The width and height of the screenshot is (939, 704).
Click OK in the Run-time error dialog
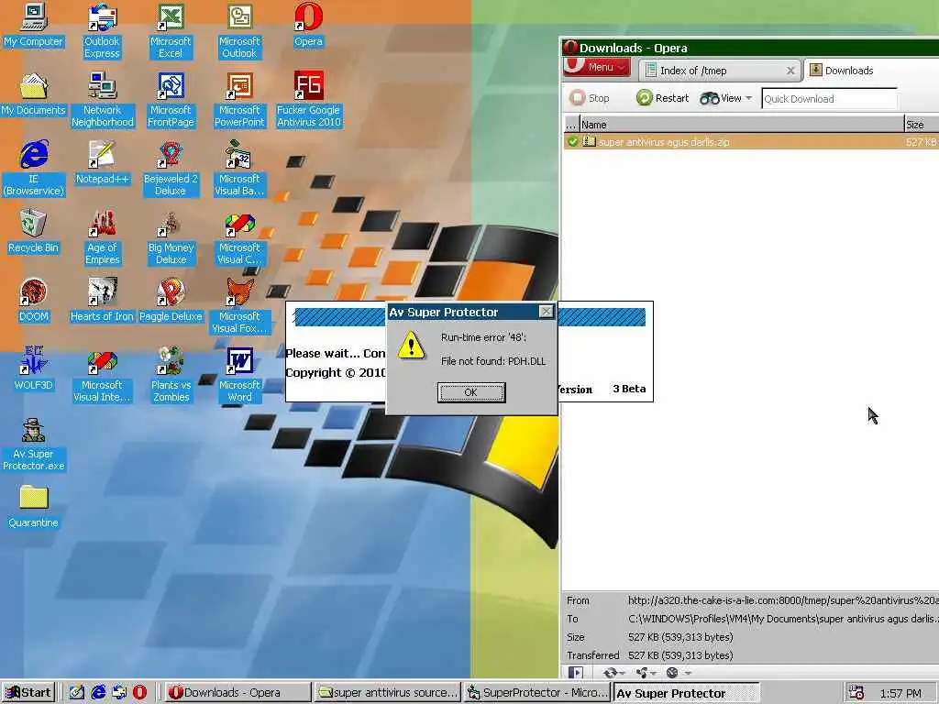[x=471, y=392]
